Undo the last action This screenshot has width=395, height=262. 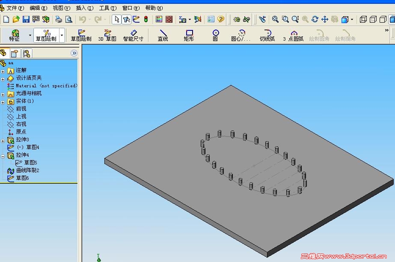(x=83, y=19)
